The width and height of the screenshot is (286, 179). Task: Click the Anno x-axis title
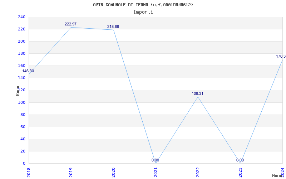coord(277,175)
